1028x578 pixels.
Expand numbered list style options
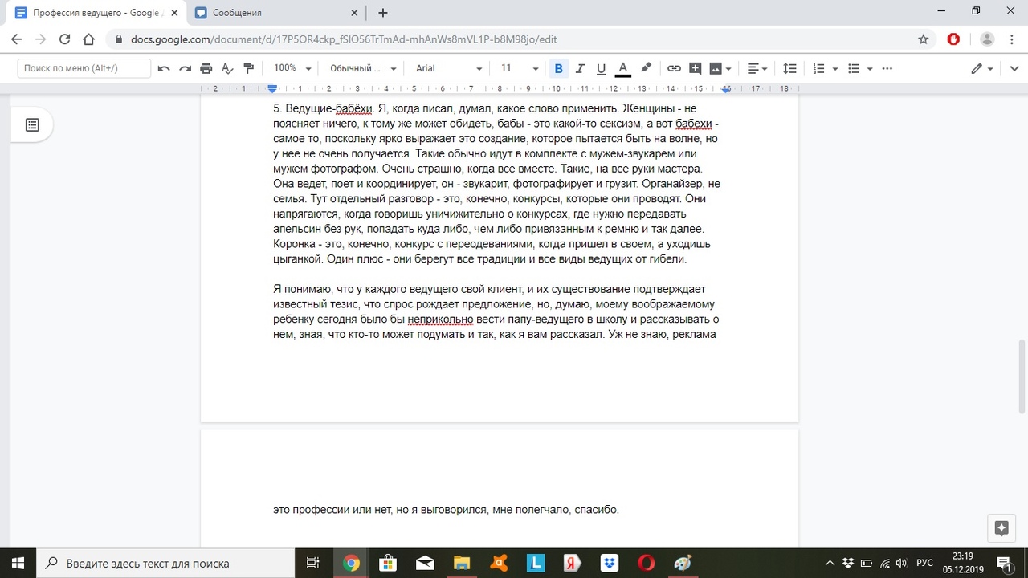[x=835, y=68]
